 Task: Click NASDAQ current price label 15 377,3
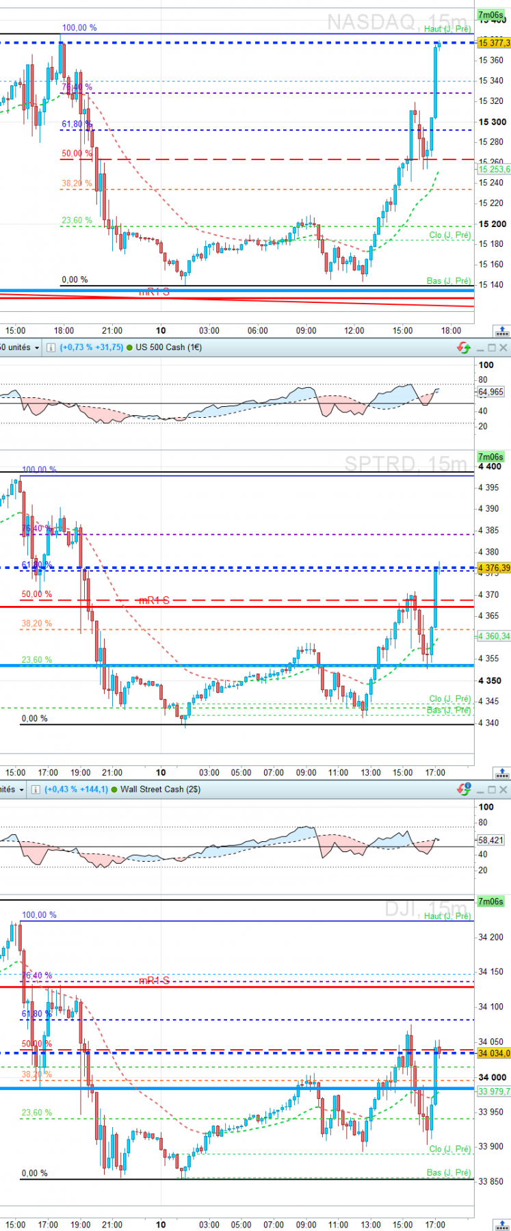(494, 43)
